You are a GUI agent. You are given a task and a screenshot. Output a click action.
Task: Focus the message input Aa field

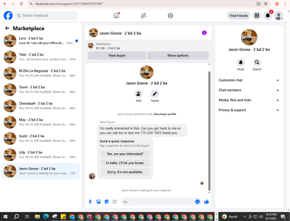click(x=158, y=202)
